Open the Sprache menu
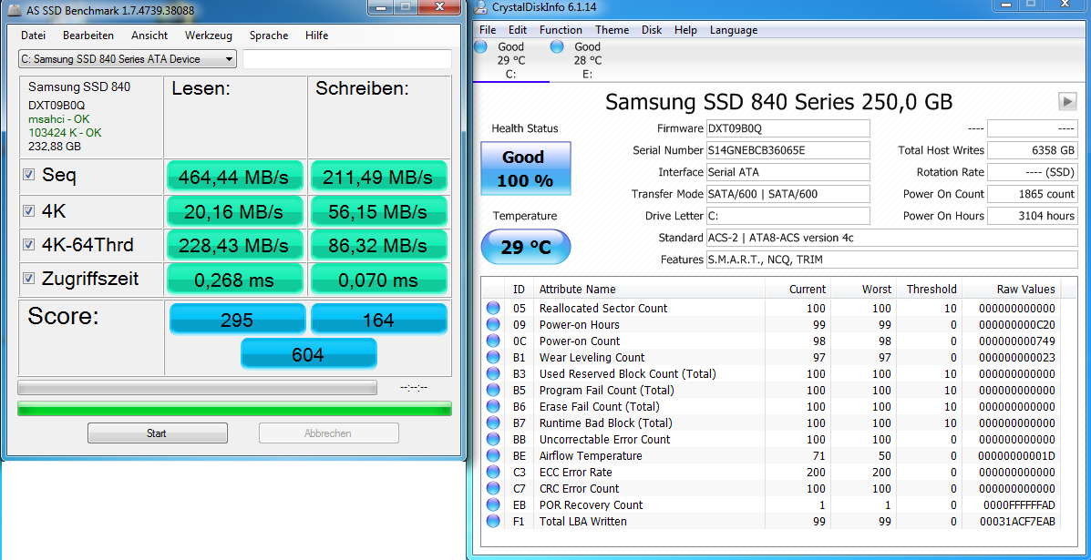1091x560 pixels. tap(269, 36)
